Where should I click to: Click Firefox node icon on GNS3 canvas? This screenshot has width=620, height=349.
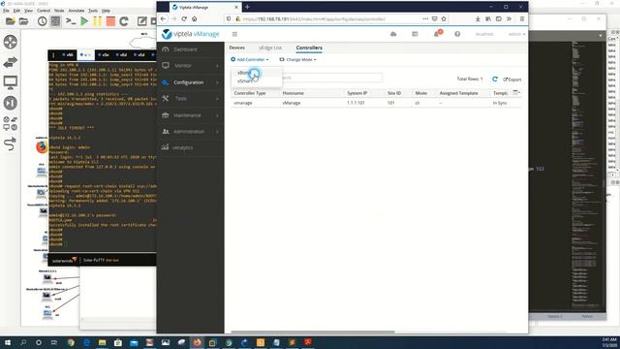(42, 146)
